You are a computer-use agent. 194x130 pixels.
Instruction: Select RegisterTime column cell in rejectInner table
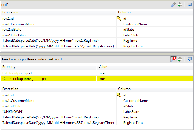(134, 122)
